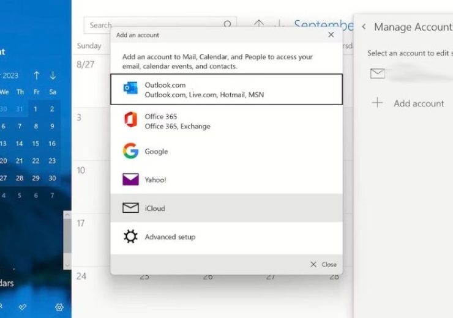This screenshot has height=318, width=453.
Task: Click the 8/27 day cell in calendar
Action: (x=91, y=81)
